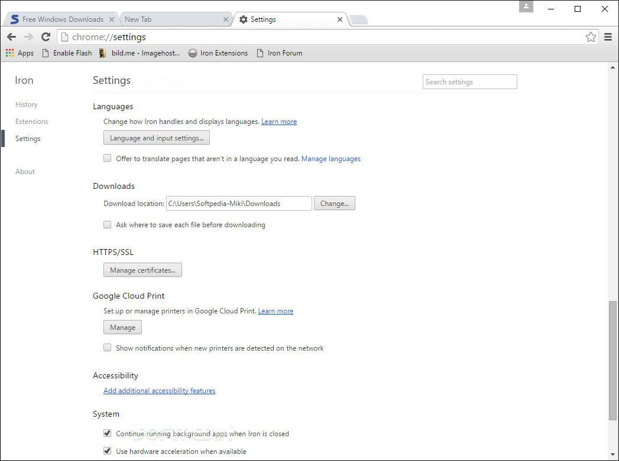Click Language and input settings button
This screenshot has width=619, height=461.
click(x=156, y=138)
